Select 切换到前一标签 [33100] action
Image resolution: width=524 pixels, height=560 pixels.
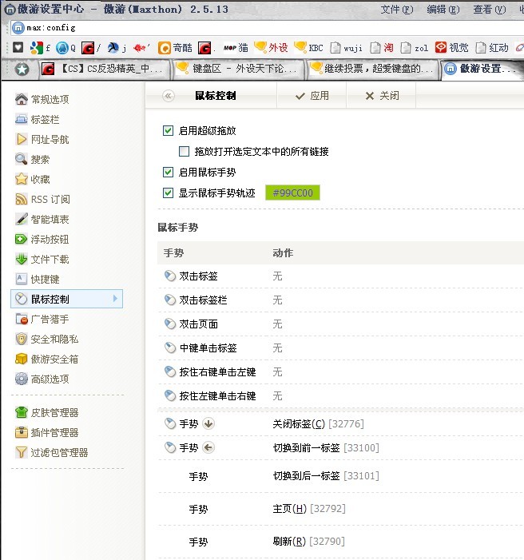pos(326,447)
